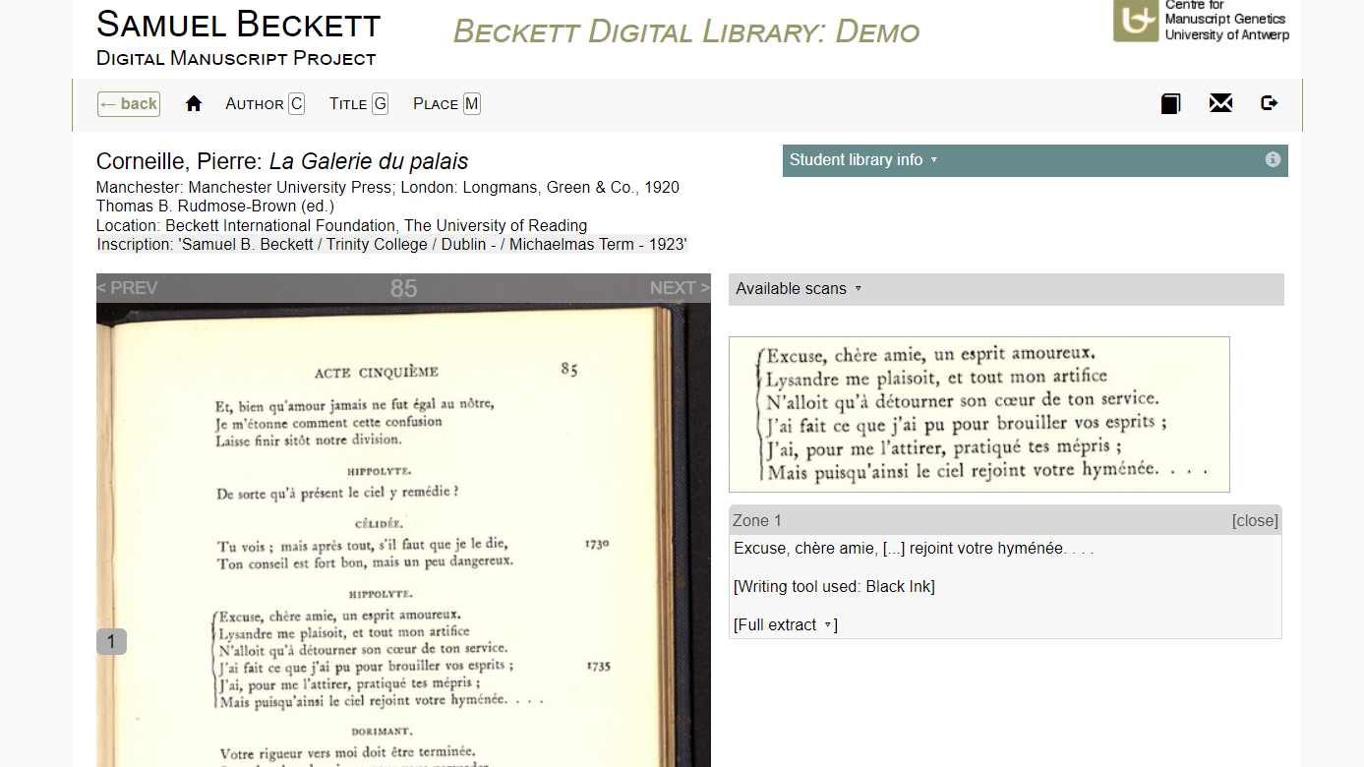Image resolution: width=1364 pixels, height=767 pixels.
Task: Click the Writing tool used: Black Ink text
Action: pos(834,587)
